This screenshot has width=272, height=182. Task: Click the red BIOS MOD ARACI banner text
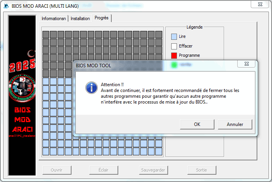[22, 120]
